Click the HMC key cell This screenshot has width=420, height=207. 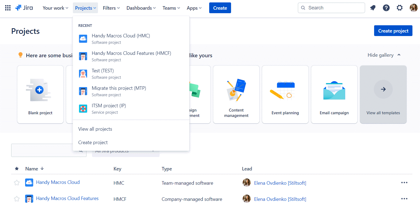(x=119, y=183)
